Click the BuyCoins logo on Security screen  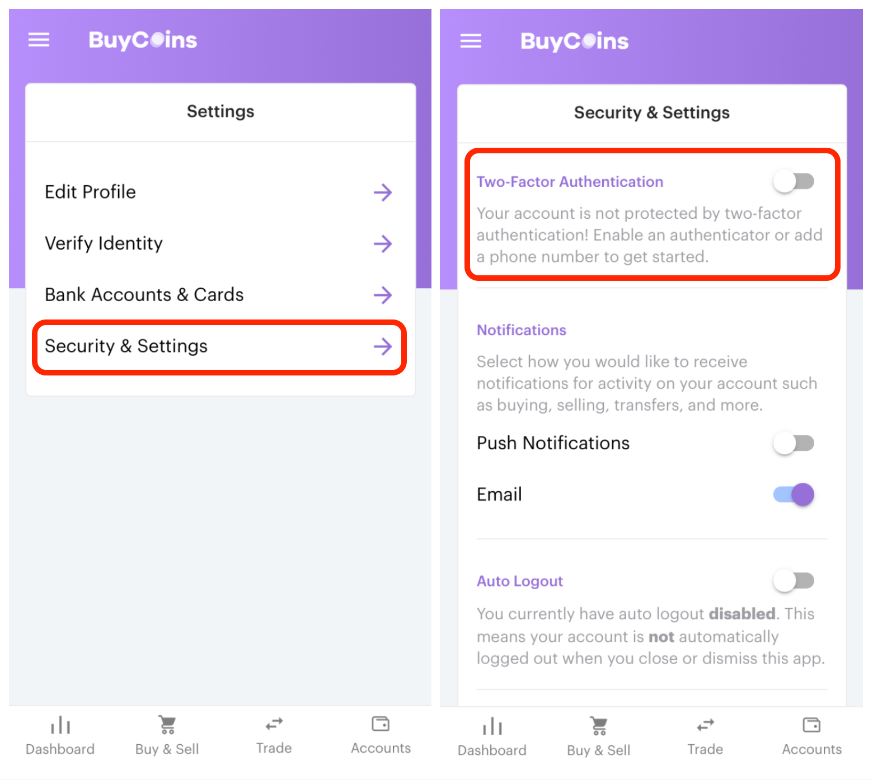coord(575,41)
